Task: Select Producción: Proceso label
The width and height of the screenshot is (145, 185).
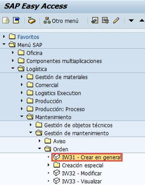Action: pos(60,109)
